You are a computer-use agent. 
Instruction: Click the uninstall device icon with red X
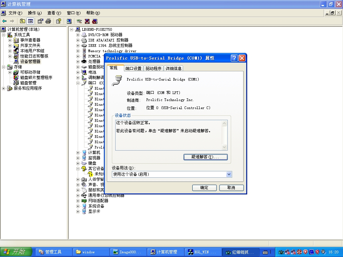[87, 21]
